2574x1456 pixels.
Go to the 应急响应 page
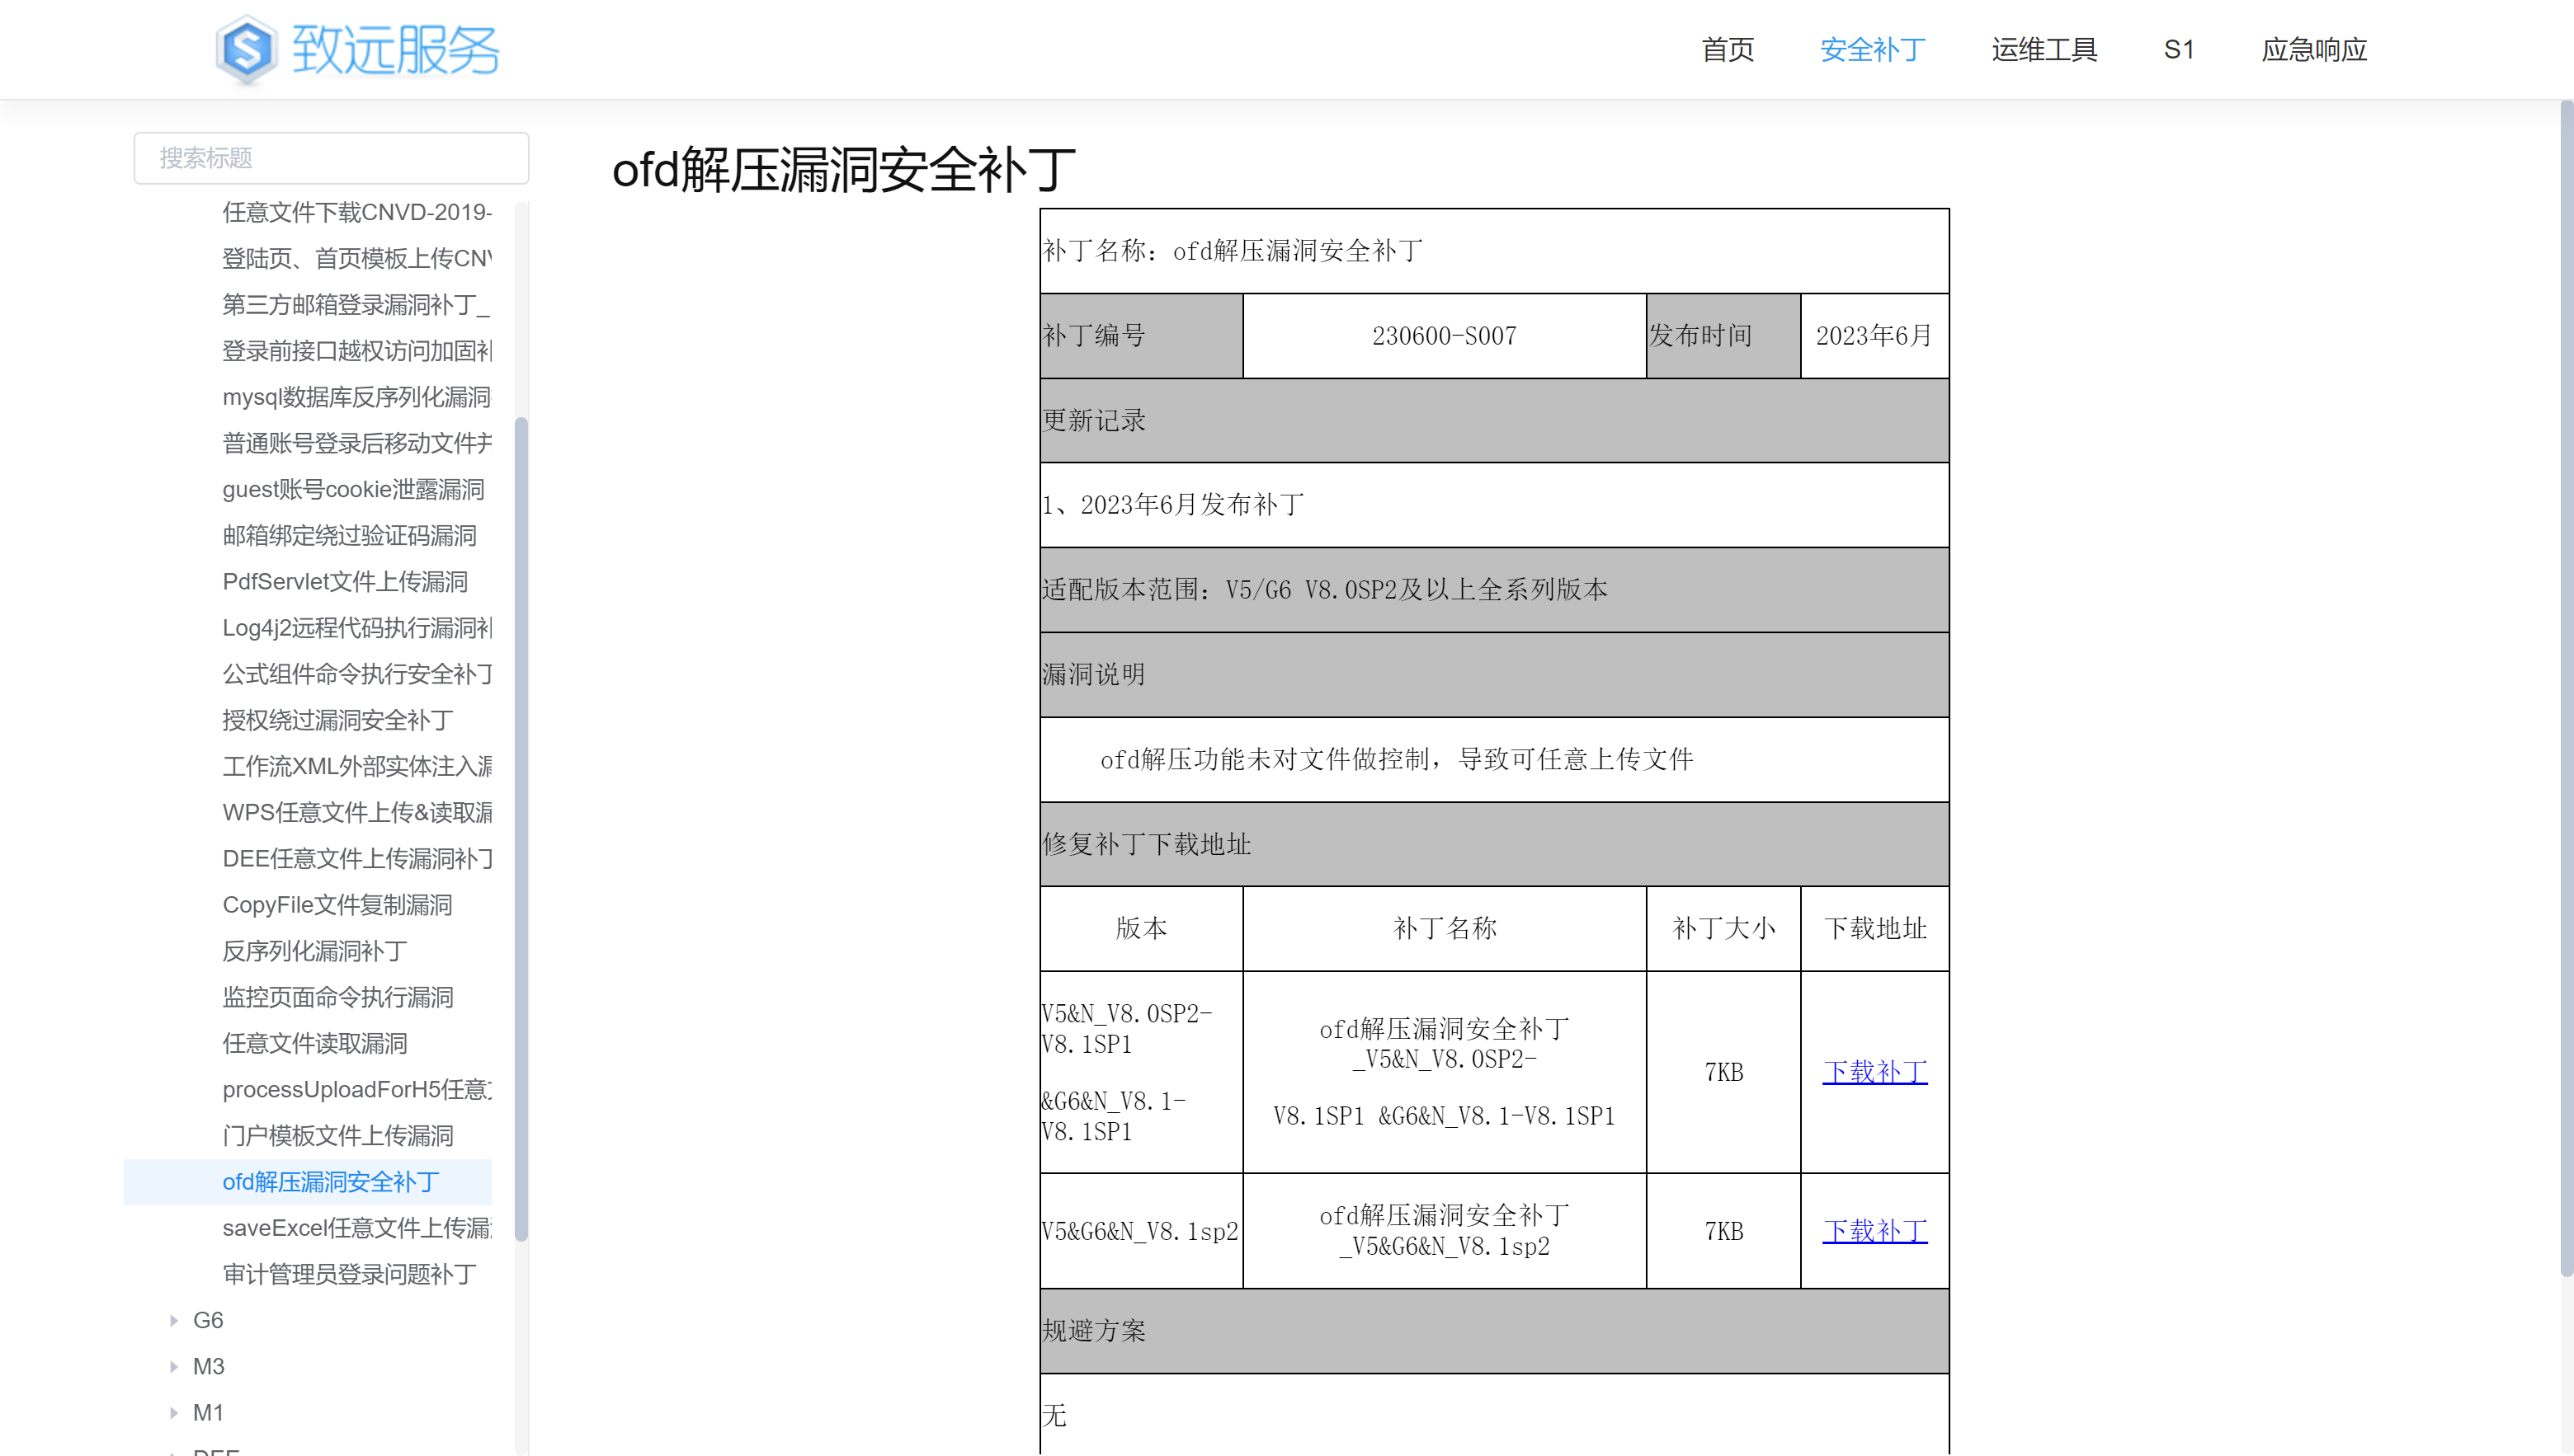click(x=2313, y=49)
